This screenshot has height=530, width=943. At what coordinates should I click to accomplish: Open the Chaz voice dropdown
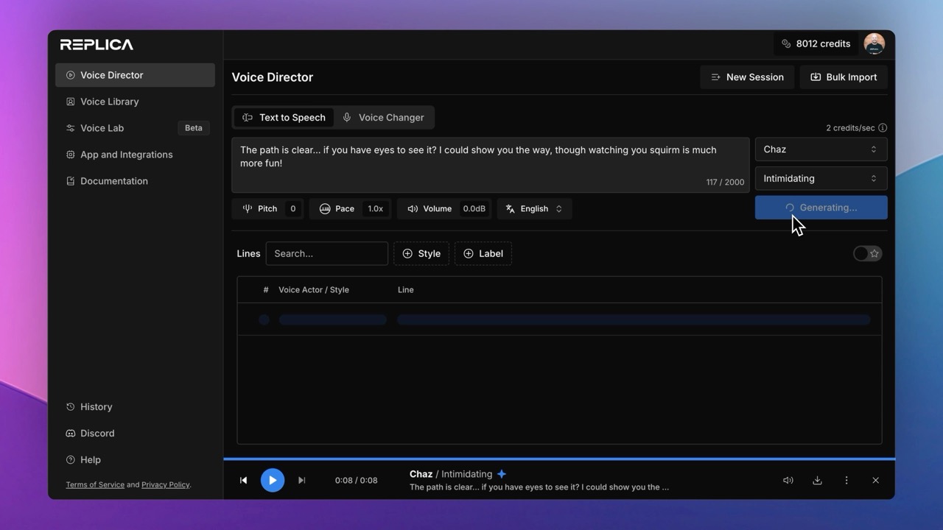(821, 149)
